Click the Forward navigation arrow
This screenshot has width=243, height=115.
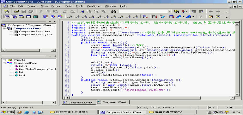pos(218,11)
